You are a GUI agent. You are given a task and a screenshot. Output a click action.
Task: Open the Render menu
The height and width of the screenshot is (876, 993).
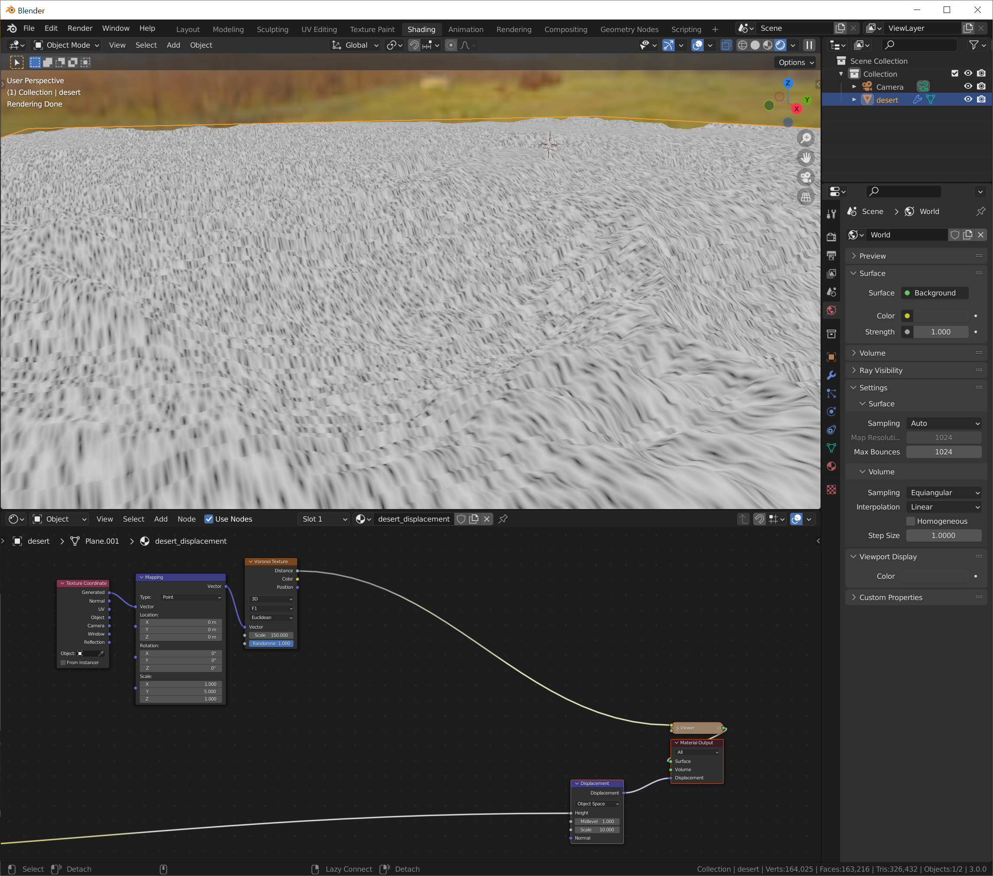pyautogui.click(x=80, y=28)
